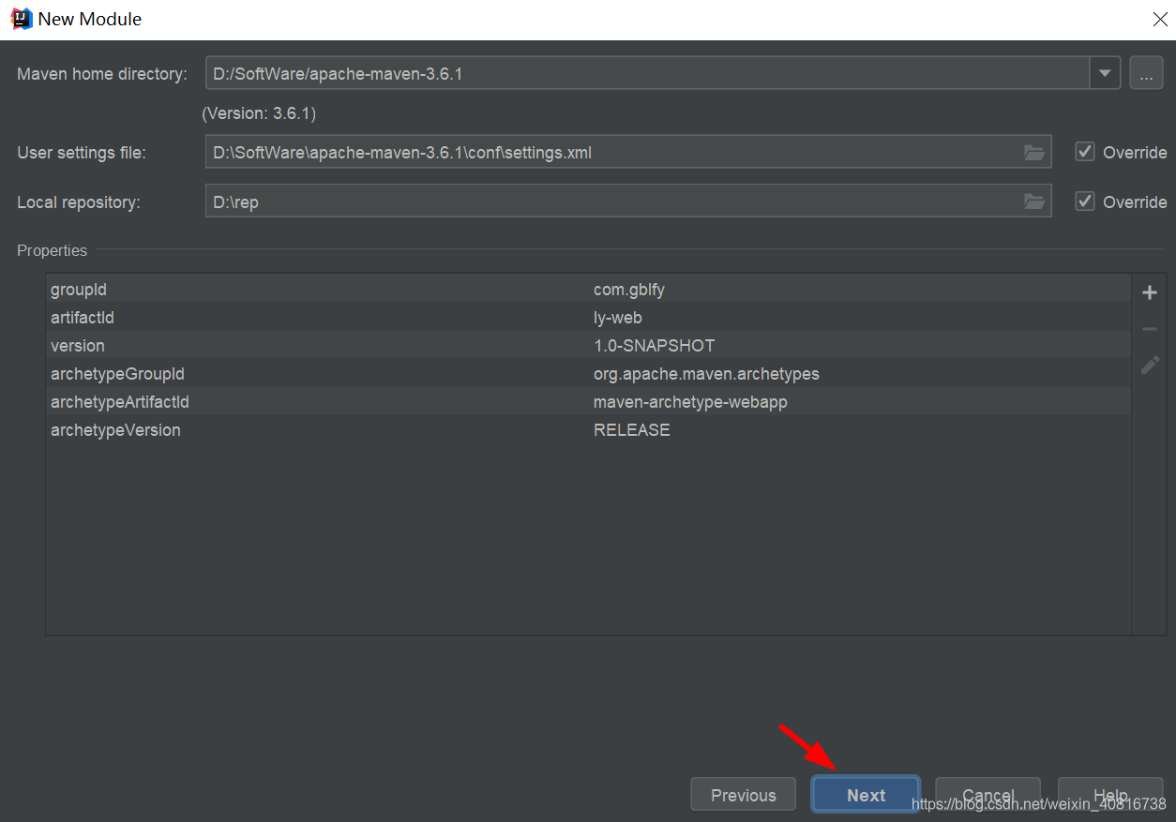Click the value maven-archetype-webapp
Screen dimensions: 1176x822
690,402
